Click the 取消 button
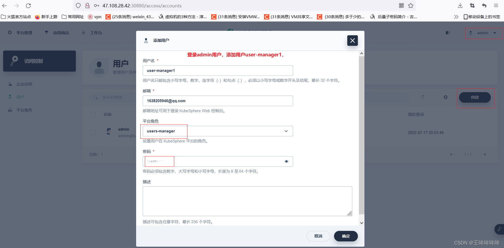The width and height of the screenshot is (504, 248). 318,236
